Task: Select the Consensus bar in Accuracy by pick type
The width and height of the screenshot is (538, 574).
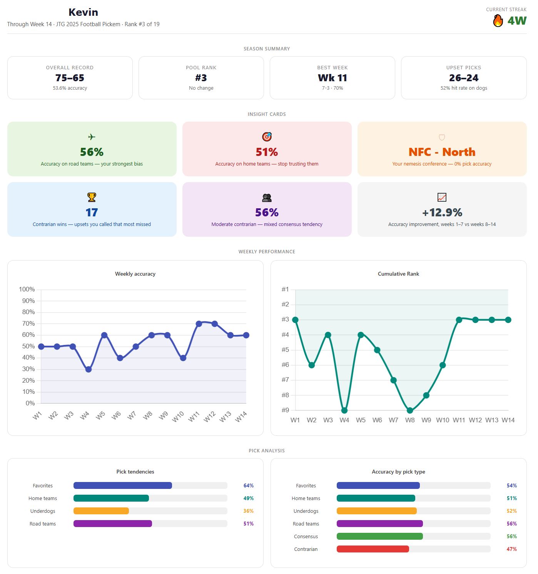Action: point(380,536)
